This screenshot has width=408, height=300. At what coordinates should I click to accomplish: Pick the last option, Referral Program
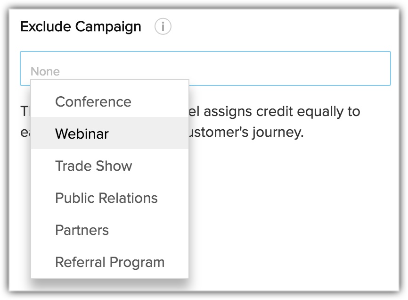pos(110,262)
